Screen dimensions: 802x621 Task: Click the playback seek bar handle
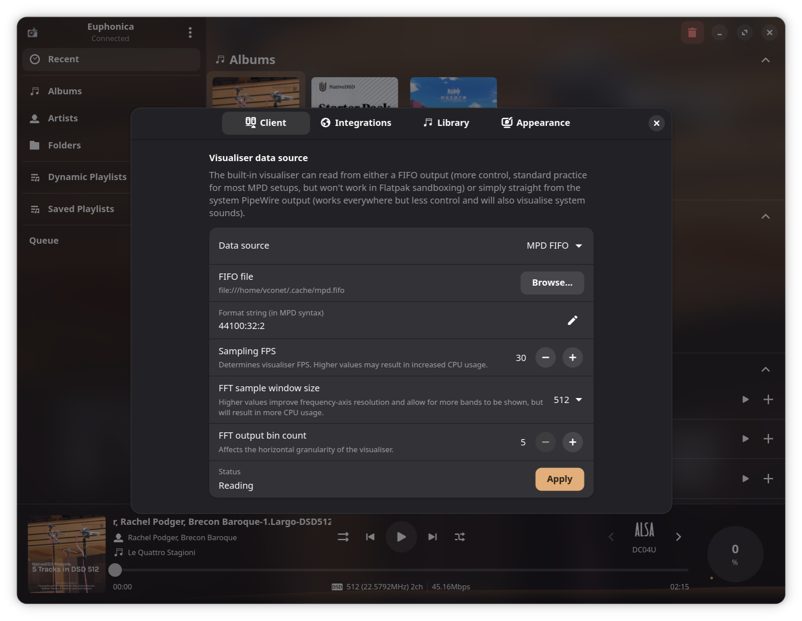[x=115, y=570]
